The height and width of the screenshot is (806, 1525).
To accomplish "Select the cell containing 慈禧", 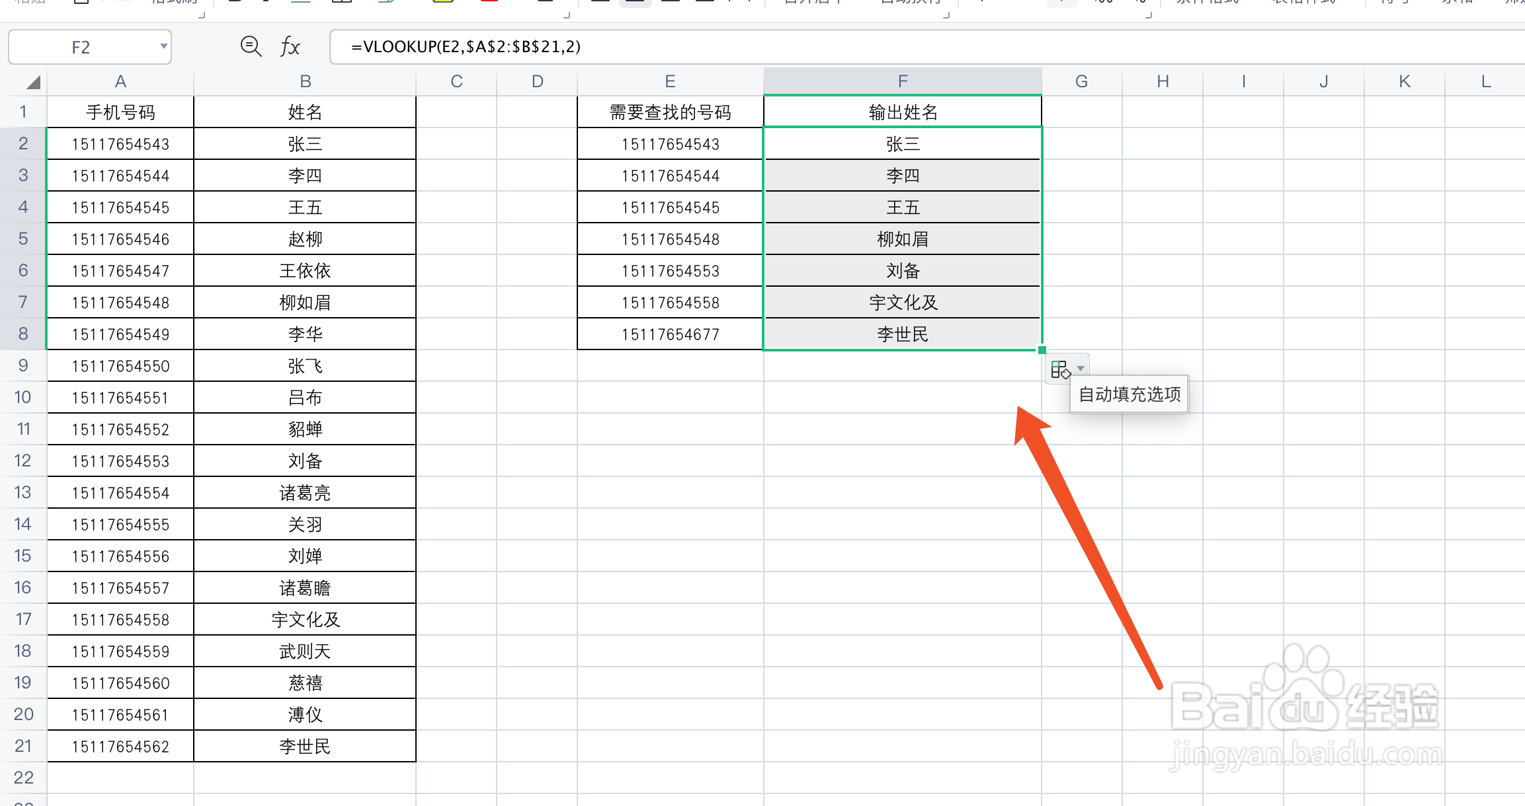I will [305, 683].
